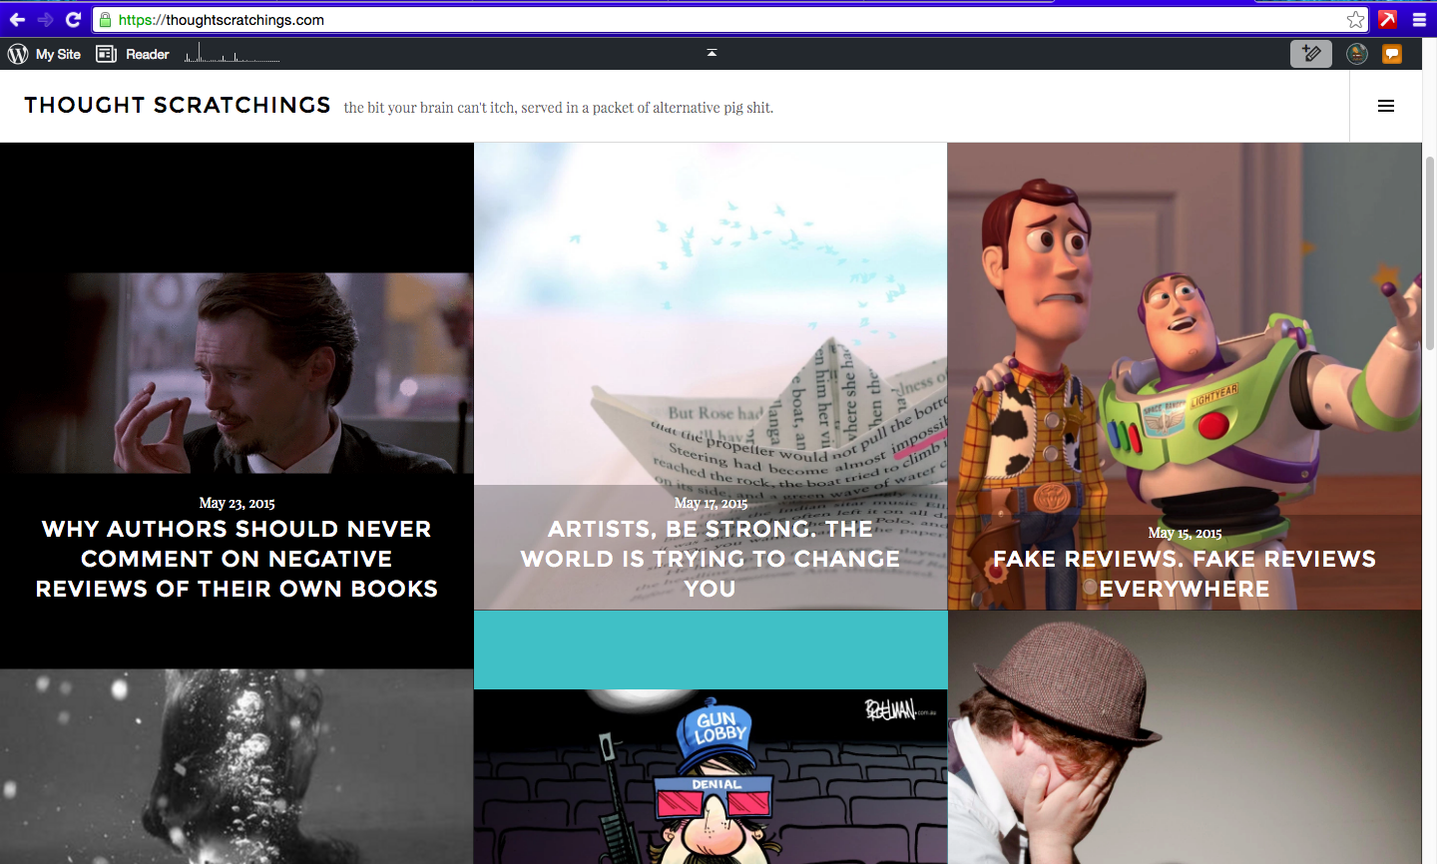The height and width of the screenshot is (864, 1437).
Task: Open 'Fake Reviews. Fake Reviews Everywhere' post title
Action: (1185, 574)
